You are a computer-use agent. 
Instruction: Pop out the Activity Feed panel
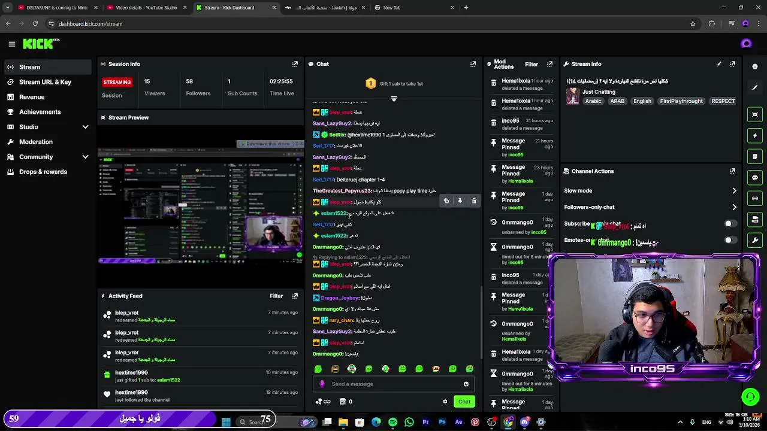click(x=295, y=296)
